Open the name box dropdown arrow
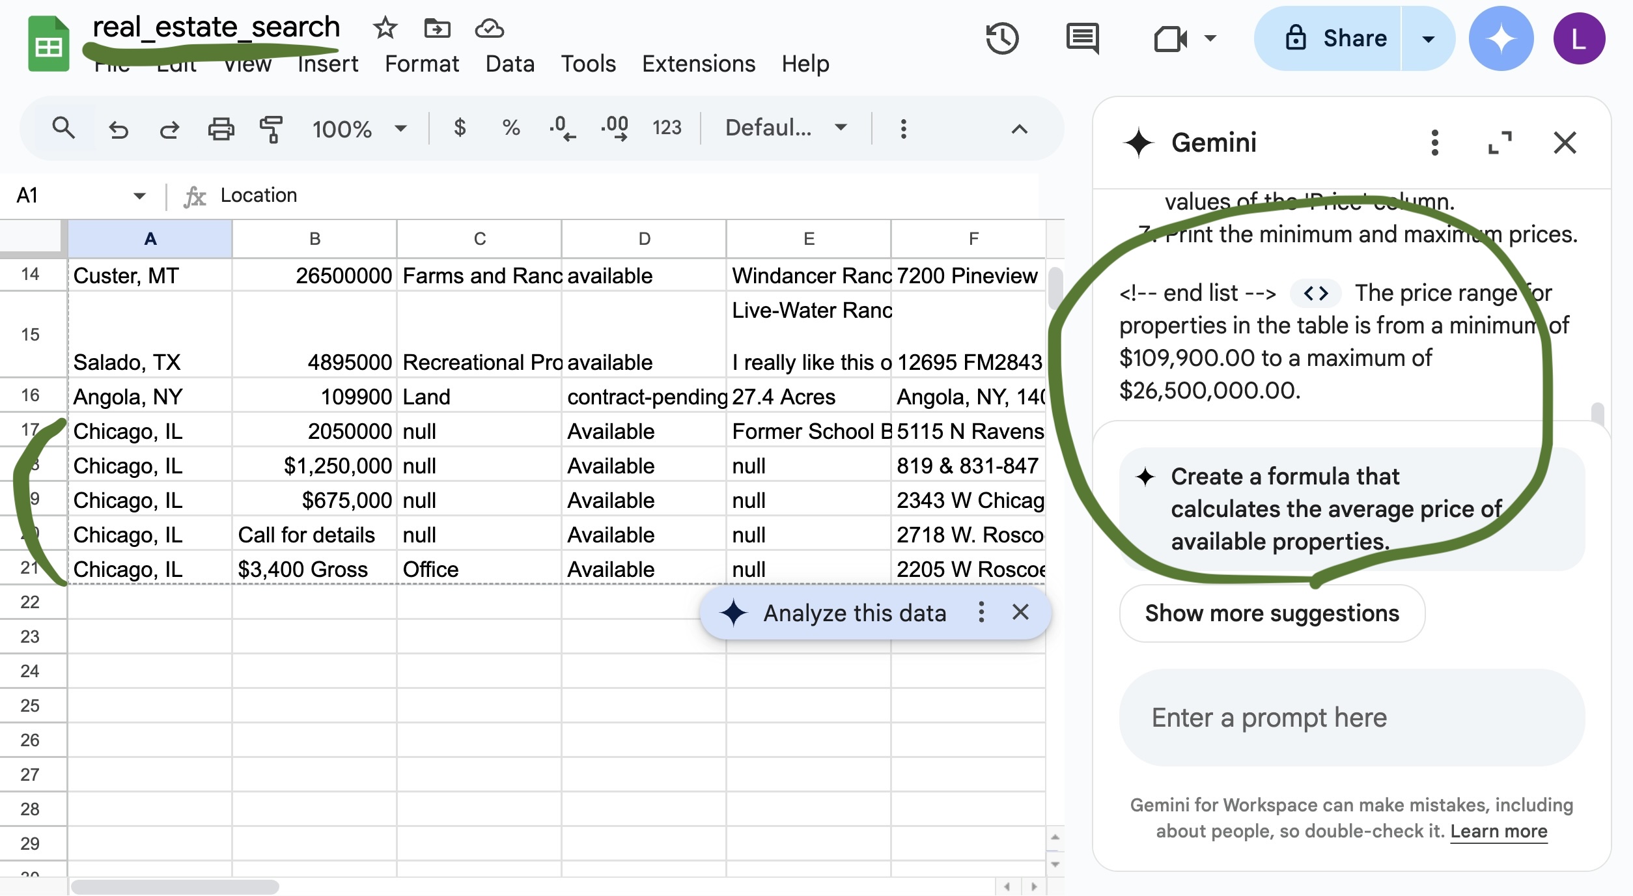 [x=139, y=195]
